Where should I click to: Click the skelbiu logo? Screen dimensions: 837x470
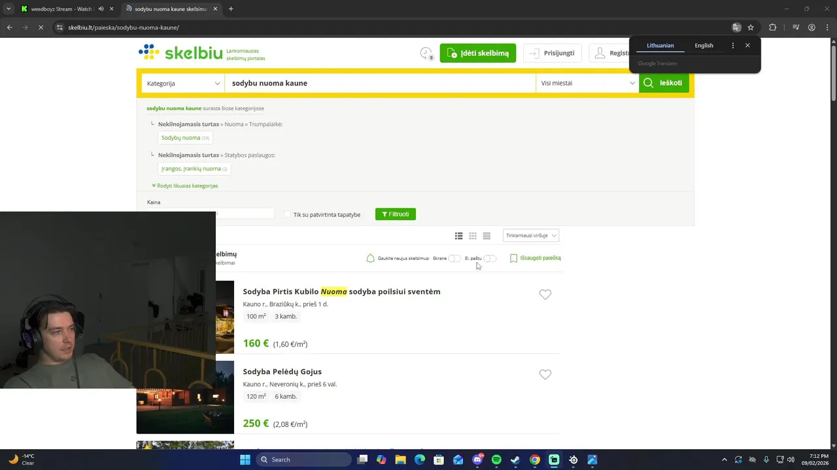click(x=180, y=53)
